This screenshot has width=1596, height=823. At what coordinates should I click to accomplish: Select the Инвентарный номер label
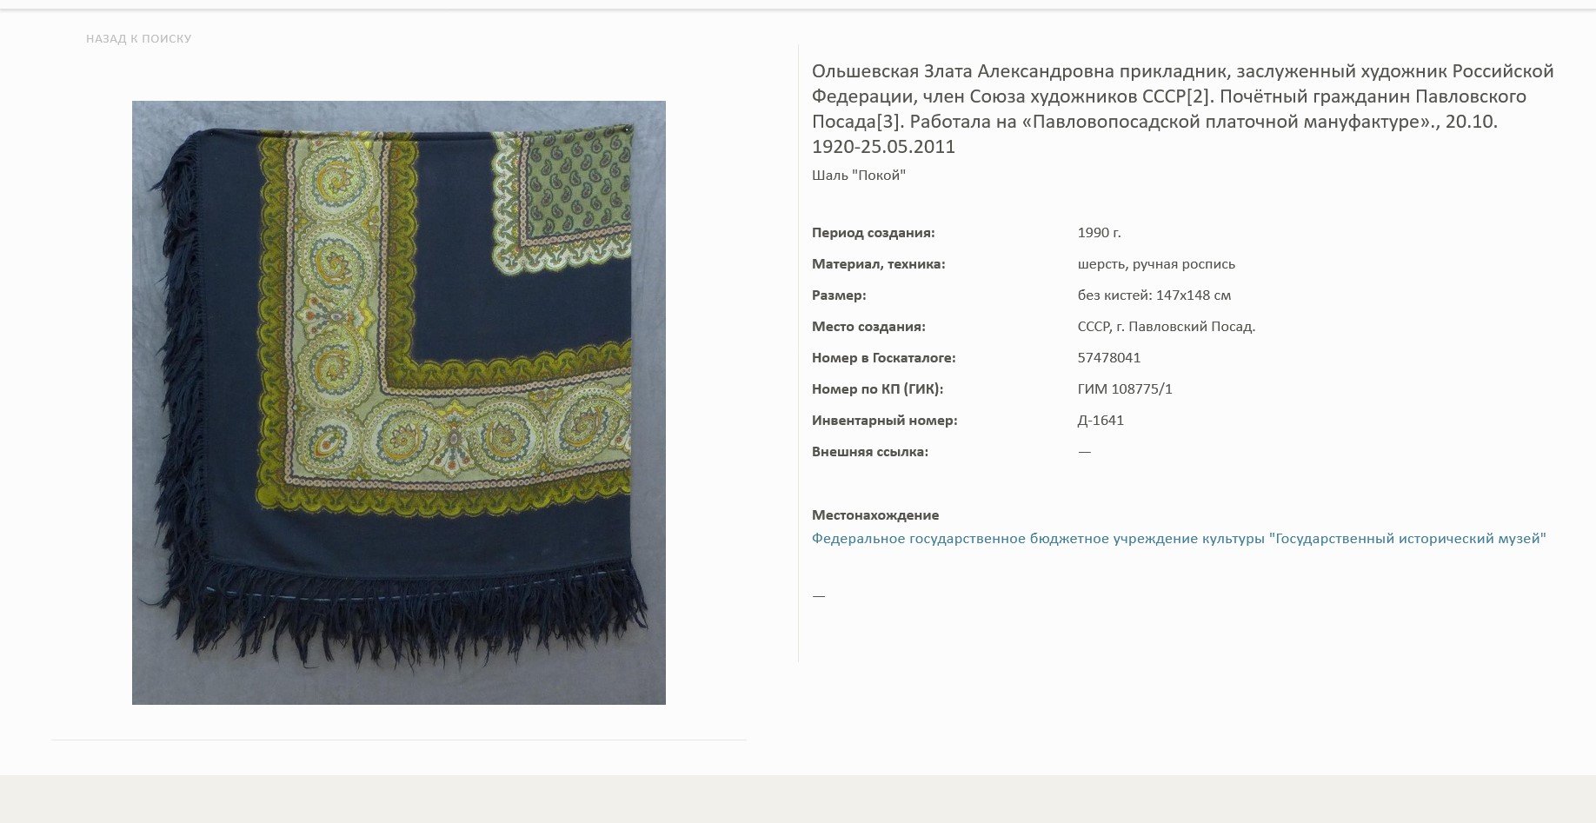(884, 421)
